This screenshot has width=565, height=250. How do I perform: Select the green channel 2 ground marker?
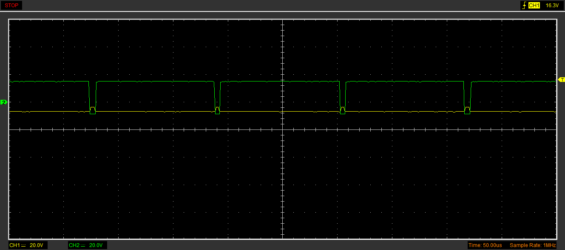click(x=4, y=102)
